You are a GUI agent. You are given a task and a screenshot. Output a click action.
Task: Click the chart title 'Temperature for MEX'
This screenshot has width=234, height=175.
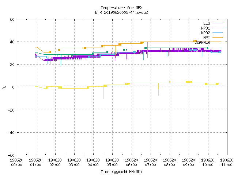tap(121, 8)
